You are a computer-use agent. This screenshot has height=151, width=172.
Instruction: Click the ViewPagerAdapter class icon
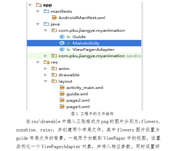[62, 49]
